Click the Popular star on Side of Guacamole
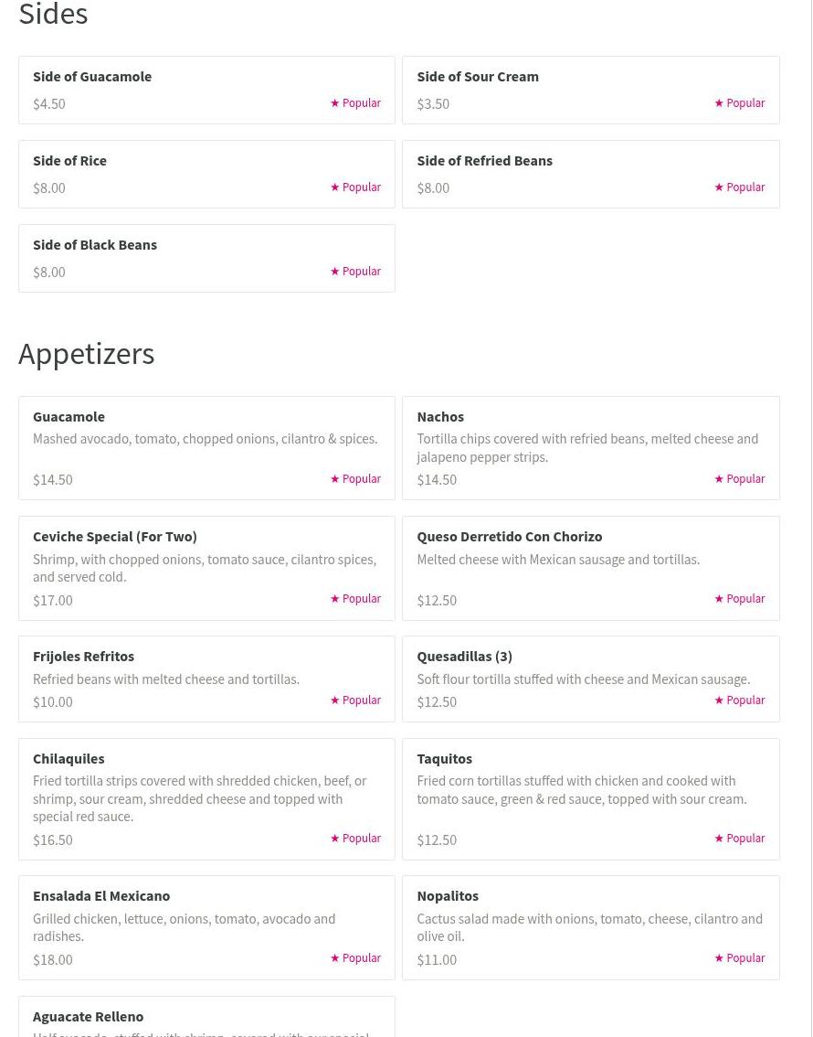 [x=334, y=103]
